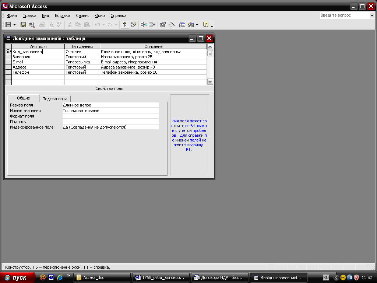Image resolution: width=377 pixels, height=283 pixels.
Task: Click the RU language indicator in tray
Action: click(326, 277)
